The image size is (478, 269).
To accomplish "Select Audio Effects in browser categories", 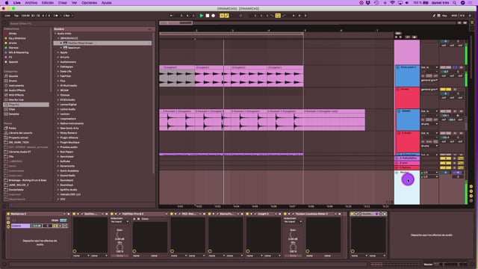I will [16, 90].
